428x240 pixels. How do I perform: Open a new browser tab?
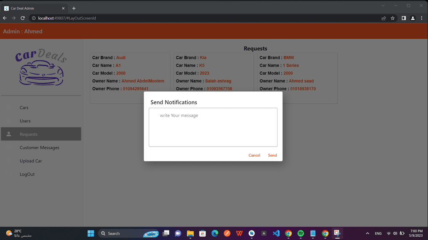pyautogui.click(x=74, y=8)
